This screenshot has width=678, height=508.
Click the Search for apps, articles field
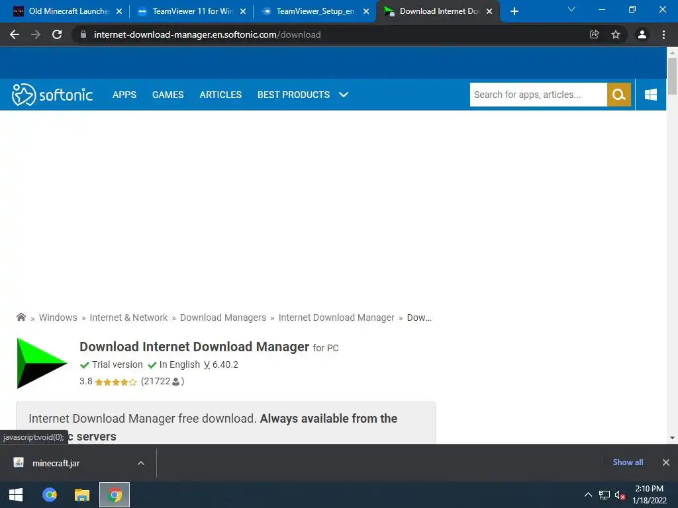click(538, 95)
